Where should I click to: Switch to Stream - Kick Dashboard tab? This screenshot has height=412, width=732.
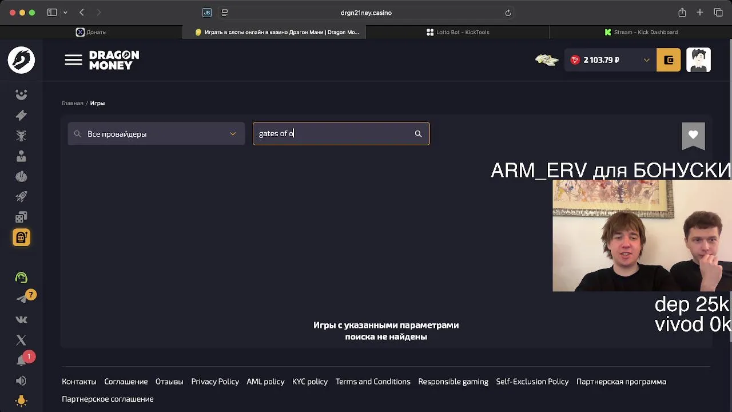coord(640,32)
